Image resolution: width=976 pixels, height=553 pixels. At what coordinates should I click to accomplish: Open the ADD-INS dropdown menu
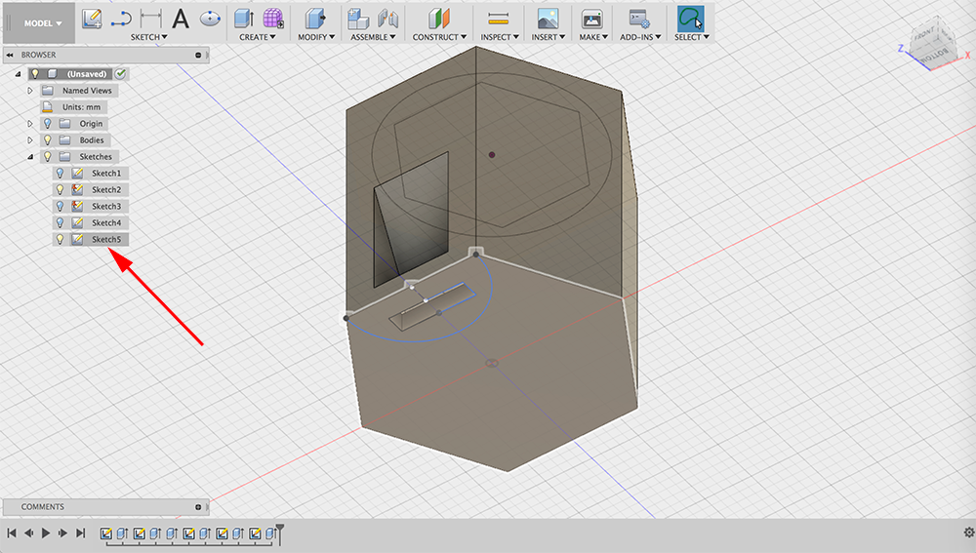(640, 37)
